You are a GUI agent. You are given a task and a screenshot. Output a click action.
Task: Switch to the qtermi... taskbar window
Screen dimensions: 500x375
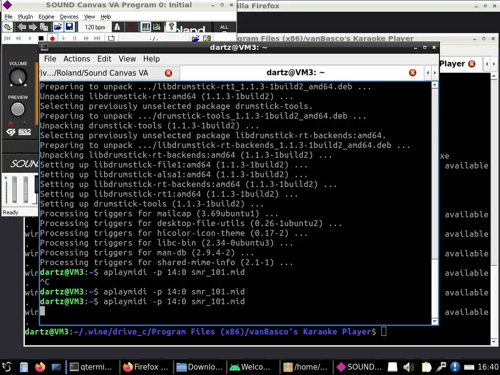click(x=92, y=367)
